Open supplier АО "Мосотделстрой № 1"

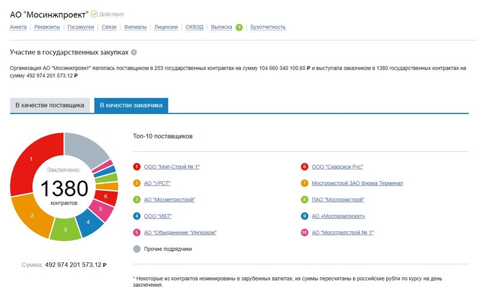(343, 232)
